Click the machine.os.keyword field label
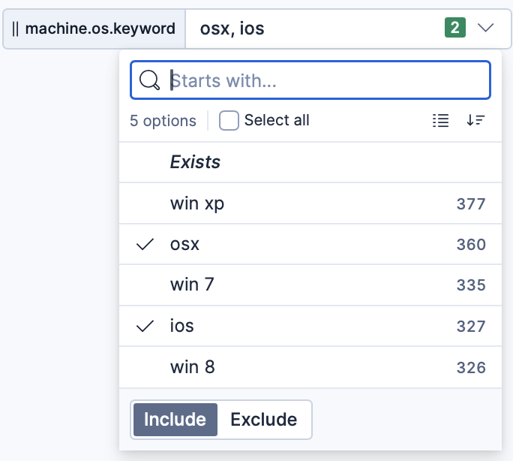 click(100, 29)
